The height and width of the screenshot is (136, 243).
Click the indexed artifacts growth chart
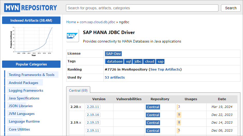pyautogui.click(x=31, y=41)
